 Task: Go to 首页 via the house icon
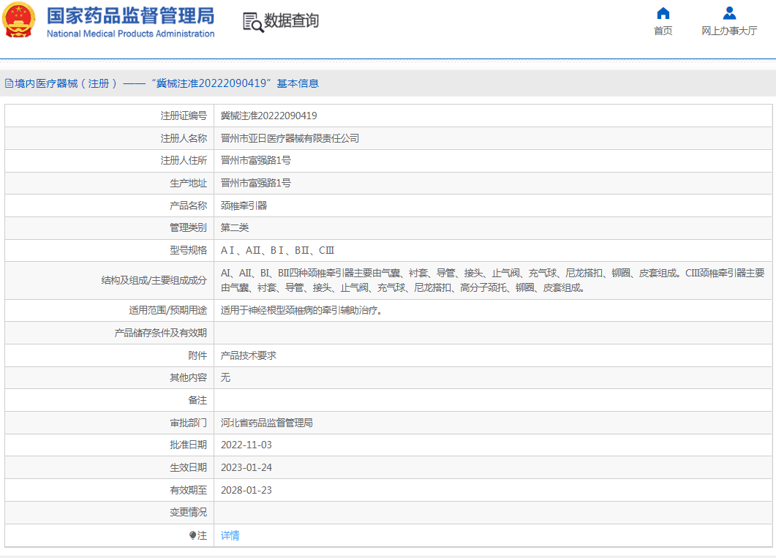[663, 13]
